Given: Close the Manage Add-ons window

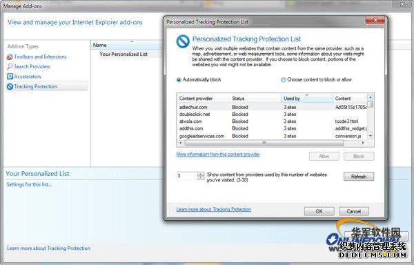Looking at the screenshot, I should [x=402, y=4].
